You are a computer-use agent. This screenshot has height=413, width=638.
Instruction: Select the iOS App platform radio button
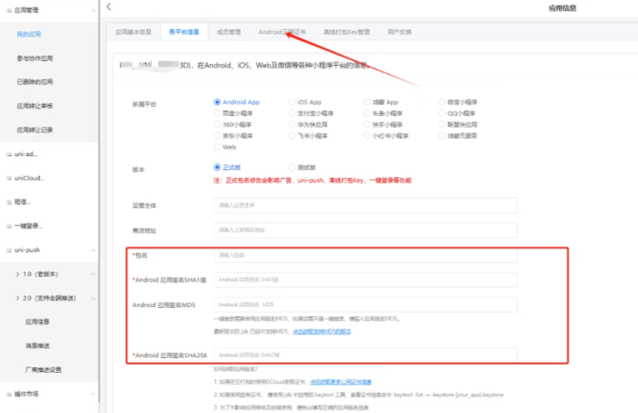[292, 102]
